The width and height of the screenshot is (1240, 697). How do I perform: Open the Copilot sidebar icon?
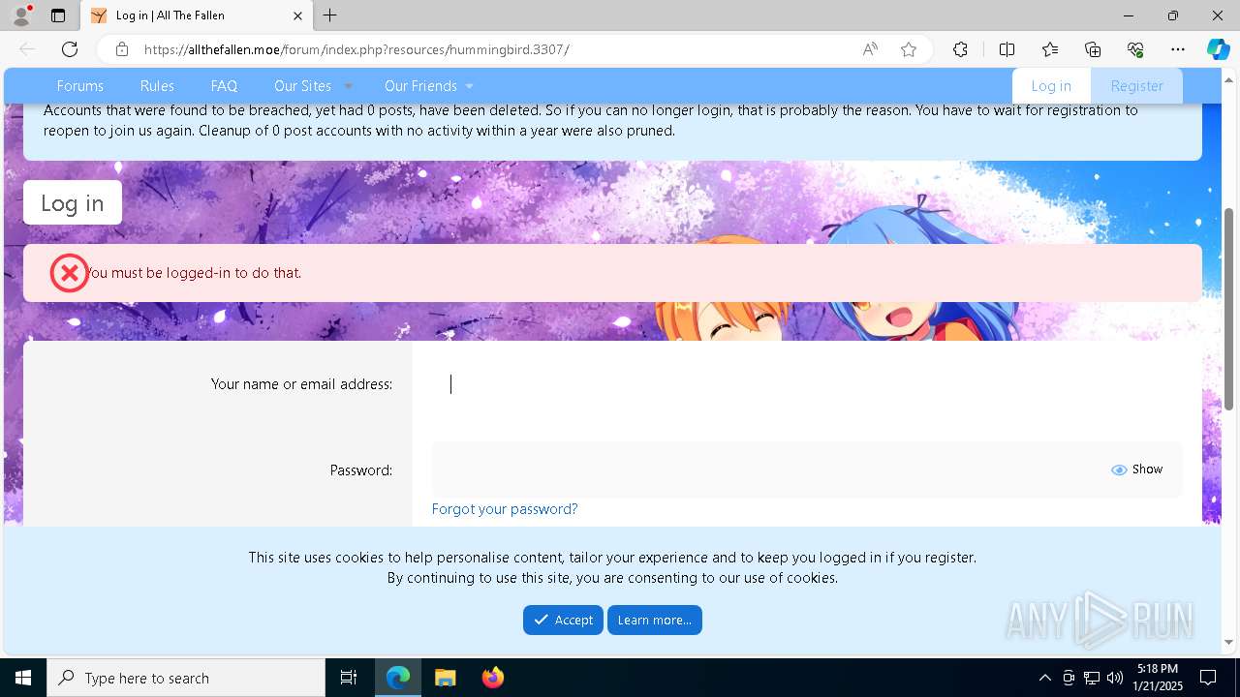tap(1218, 49)
